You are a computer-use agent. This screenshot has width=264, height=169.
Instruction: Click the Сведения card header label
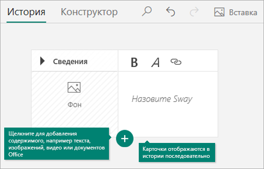[70, 61]
